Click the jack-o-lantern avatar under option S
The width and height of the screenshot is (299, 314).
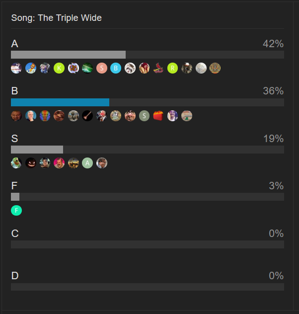pos(31,163)
